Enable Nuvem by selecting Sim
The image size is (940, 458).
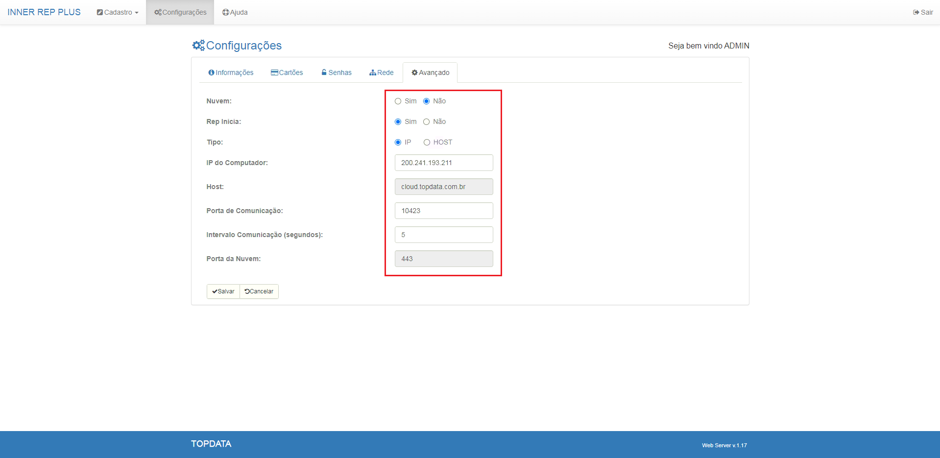[398, 101]
